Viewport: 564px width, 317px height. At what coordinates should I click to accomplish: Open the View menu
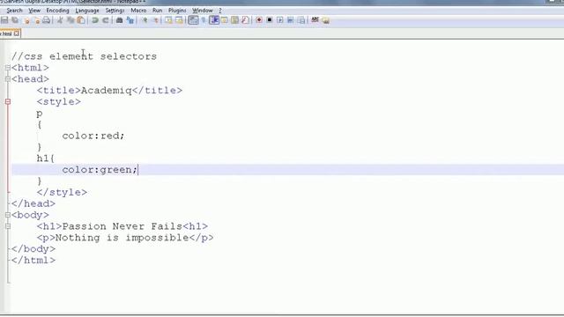[34, 11]
